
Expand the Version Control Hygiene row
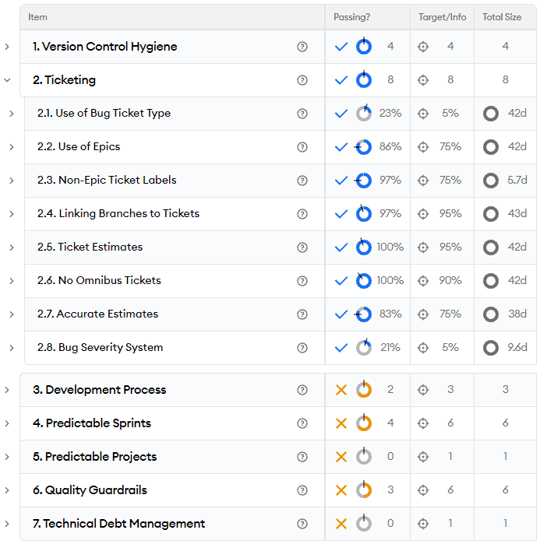tap(7, 47)
